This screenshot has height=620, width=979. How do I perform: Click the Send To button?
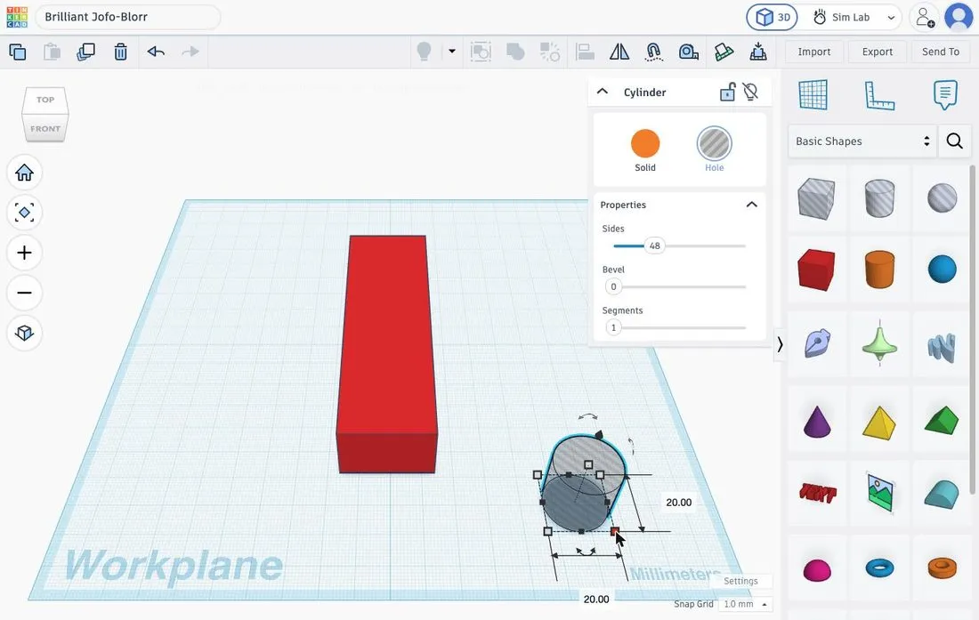941,52
